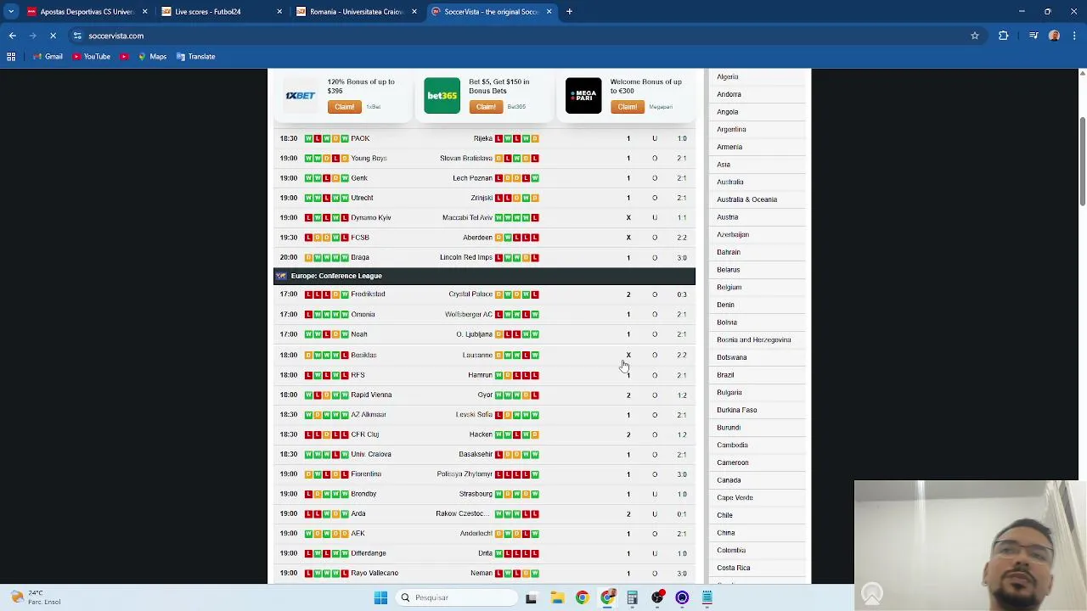Open the Chrome profile avatar
Image resolution: width=1087 pixels, height=611 pixels.
point(1055,36)
